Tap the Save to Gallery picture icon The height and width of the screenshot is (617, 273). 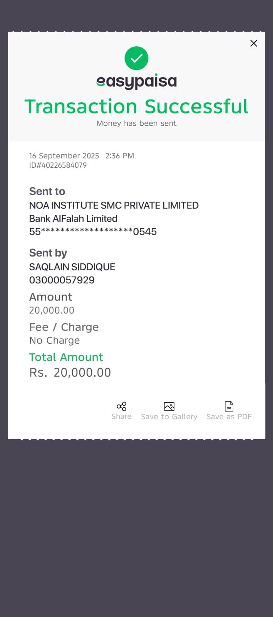(169, 406)
